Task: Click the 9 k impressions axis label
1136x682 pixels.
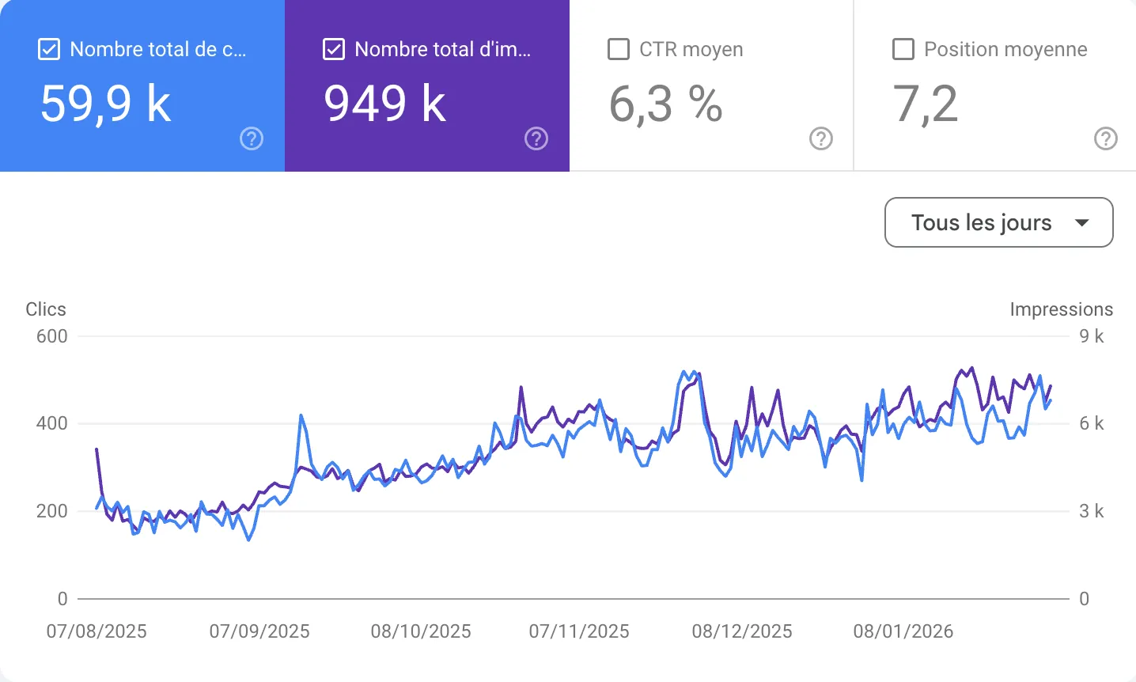Action: [1092, 336]
